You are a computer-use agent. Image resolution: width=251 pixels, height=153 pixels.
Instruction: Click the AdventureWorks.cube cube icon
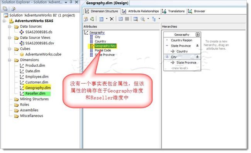[22, 54]
